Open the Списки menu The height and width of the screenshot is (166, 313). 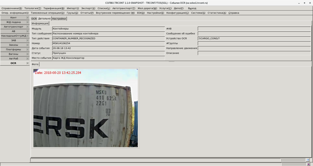104,8
